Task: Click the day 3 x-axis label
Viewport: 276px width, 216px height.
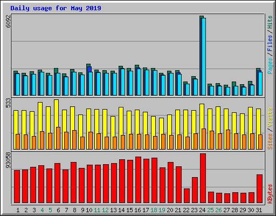Action: click(x=34, y=210)
